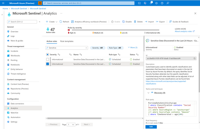The image size is (200, 129).
Task: Expand More (3) filters
Action: (x=133, y=48)
